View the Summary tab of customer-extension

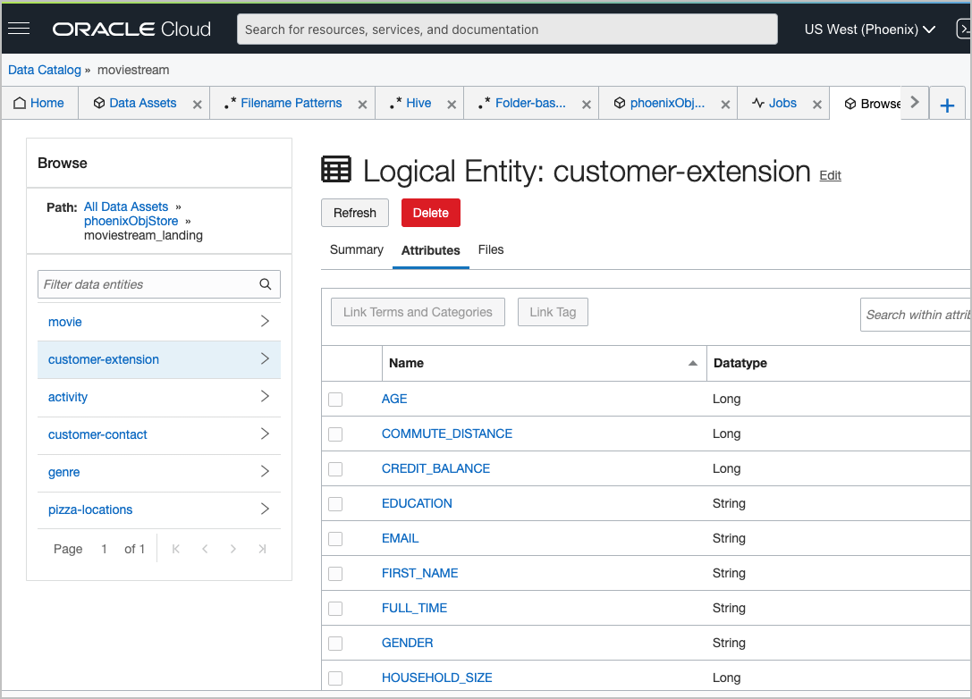point(356,249)
